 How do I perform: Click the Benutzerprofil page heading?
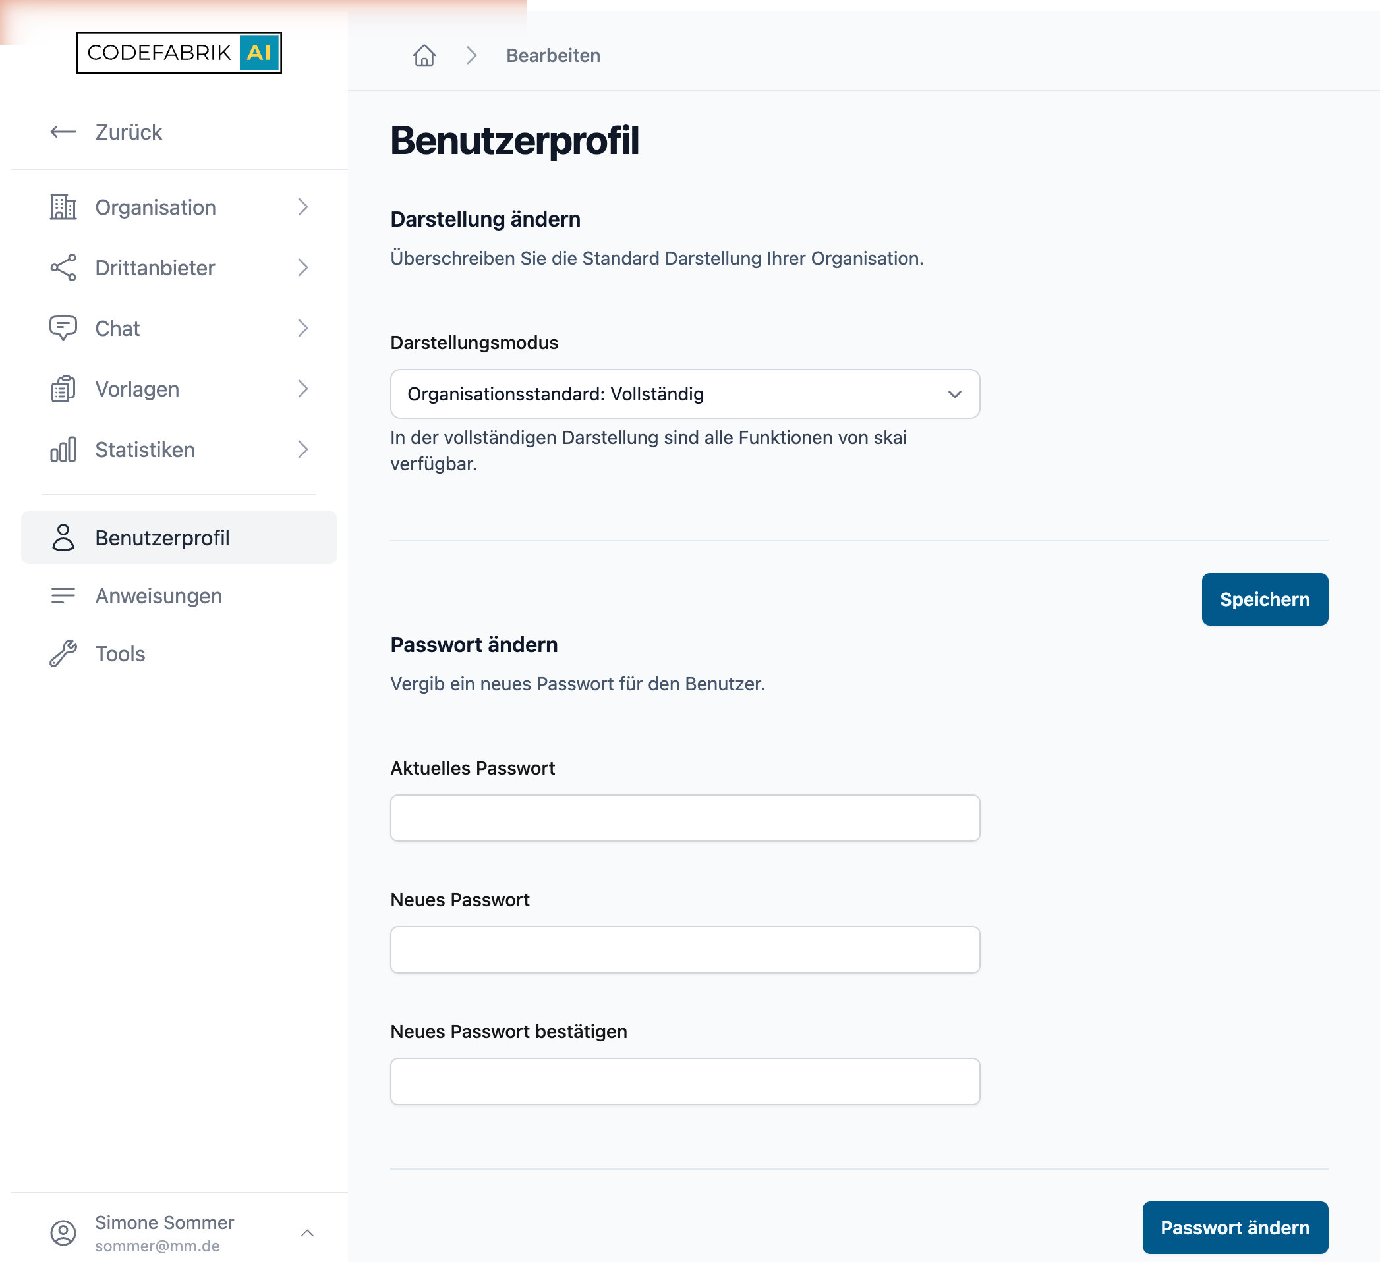[x=514, y=141]
